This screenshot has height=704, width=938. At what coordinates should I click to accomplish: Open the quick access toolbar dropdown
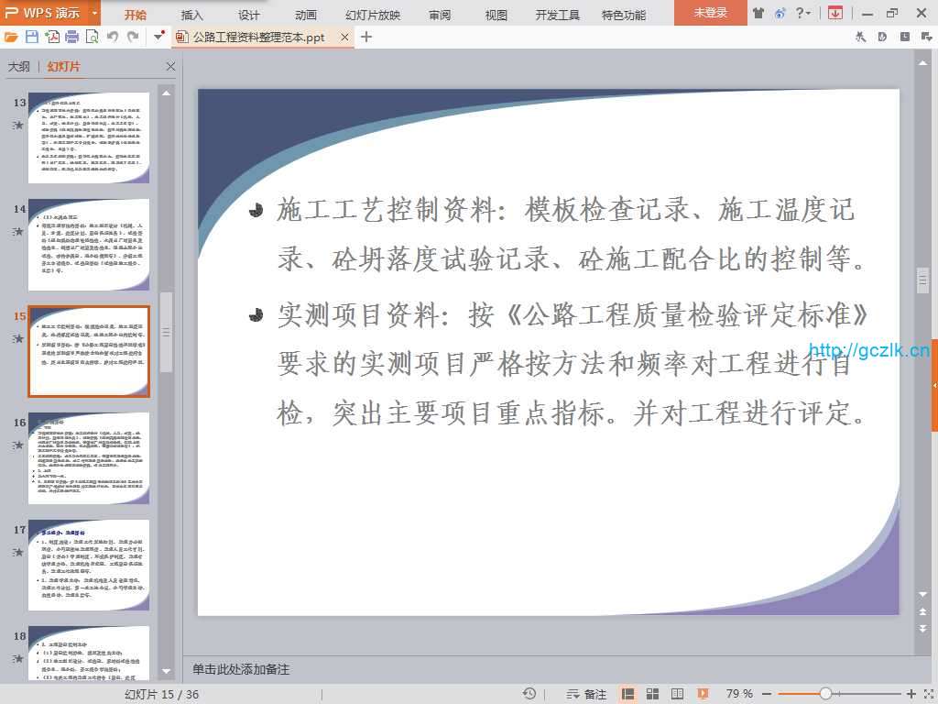pos(158,37)
